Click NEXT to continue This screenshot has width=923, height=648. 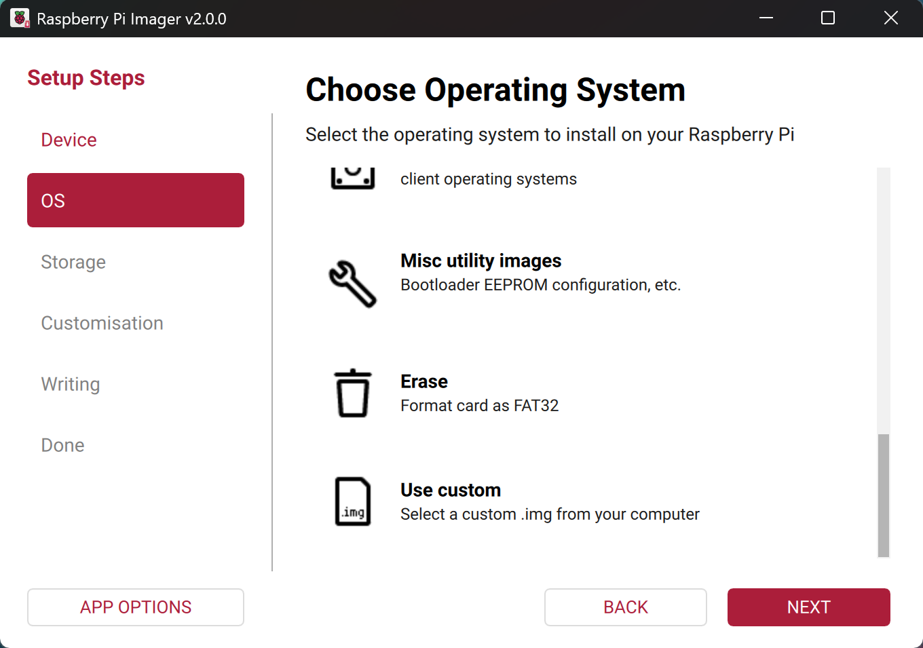[808, 607]
